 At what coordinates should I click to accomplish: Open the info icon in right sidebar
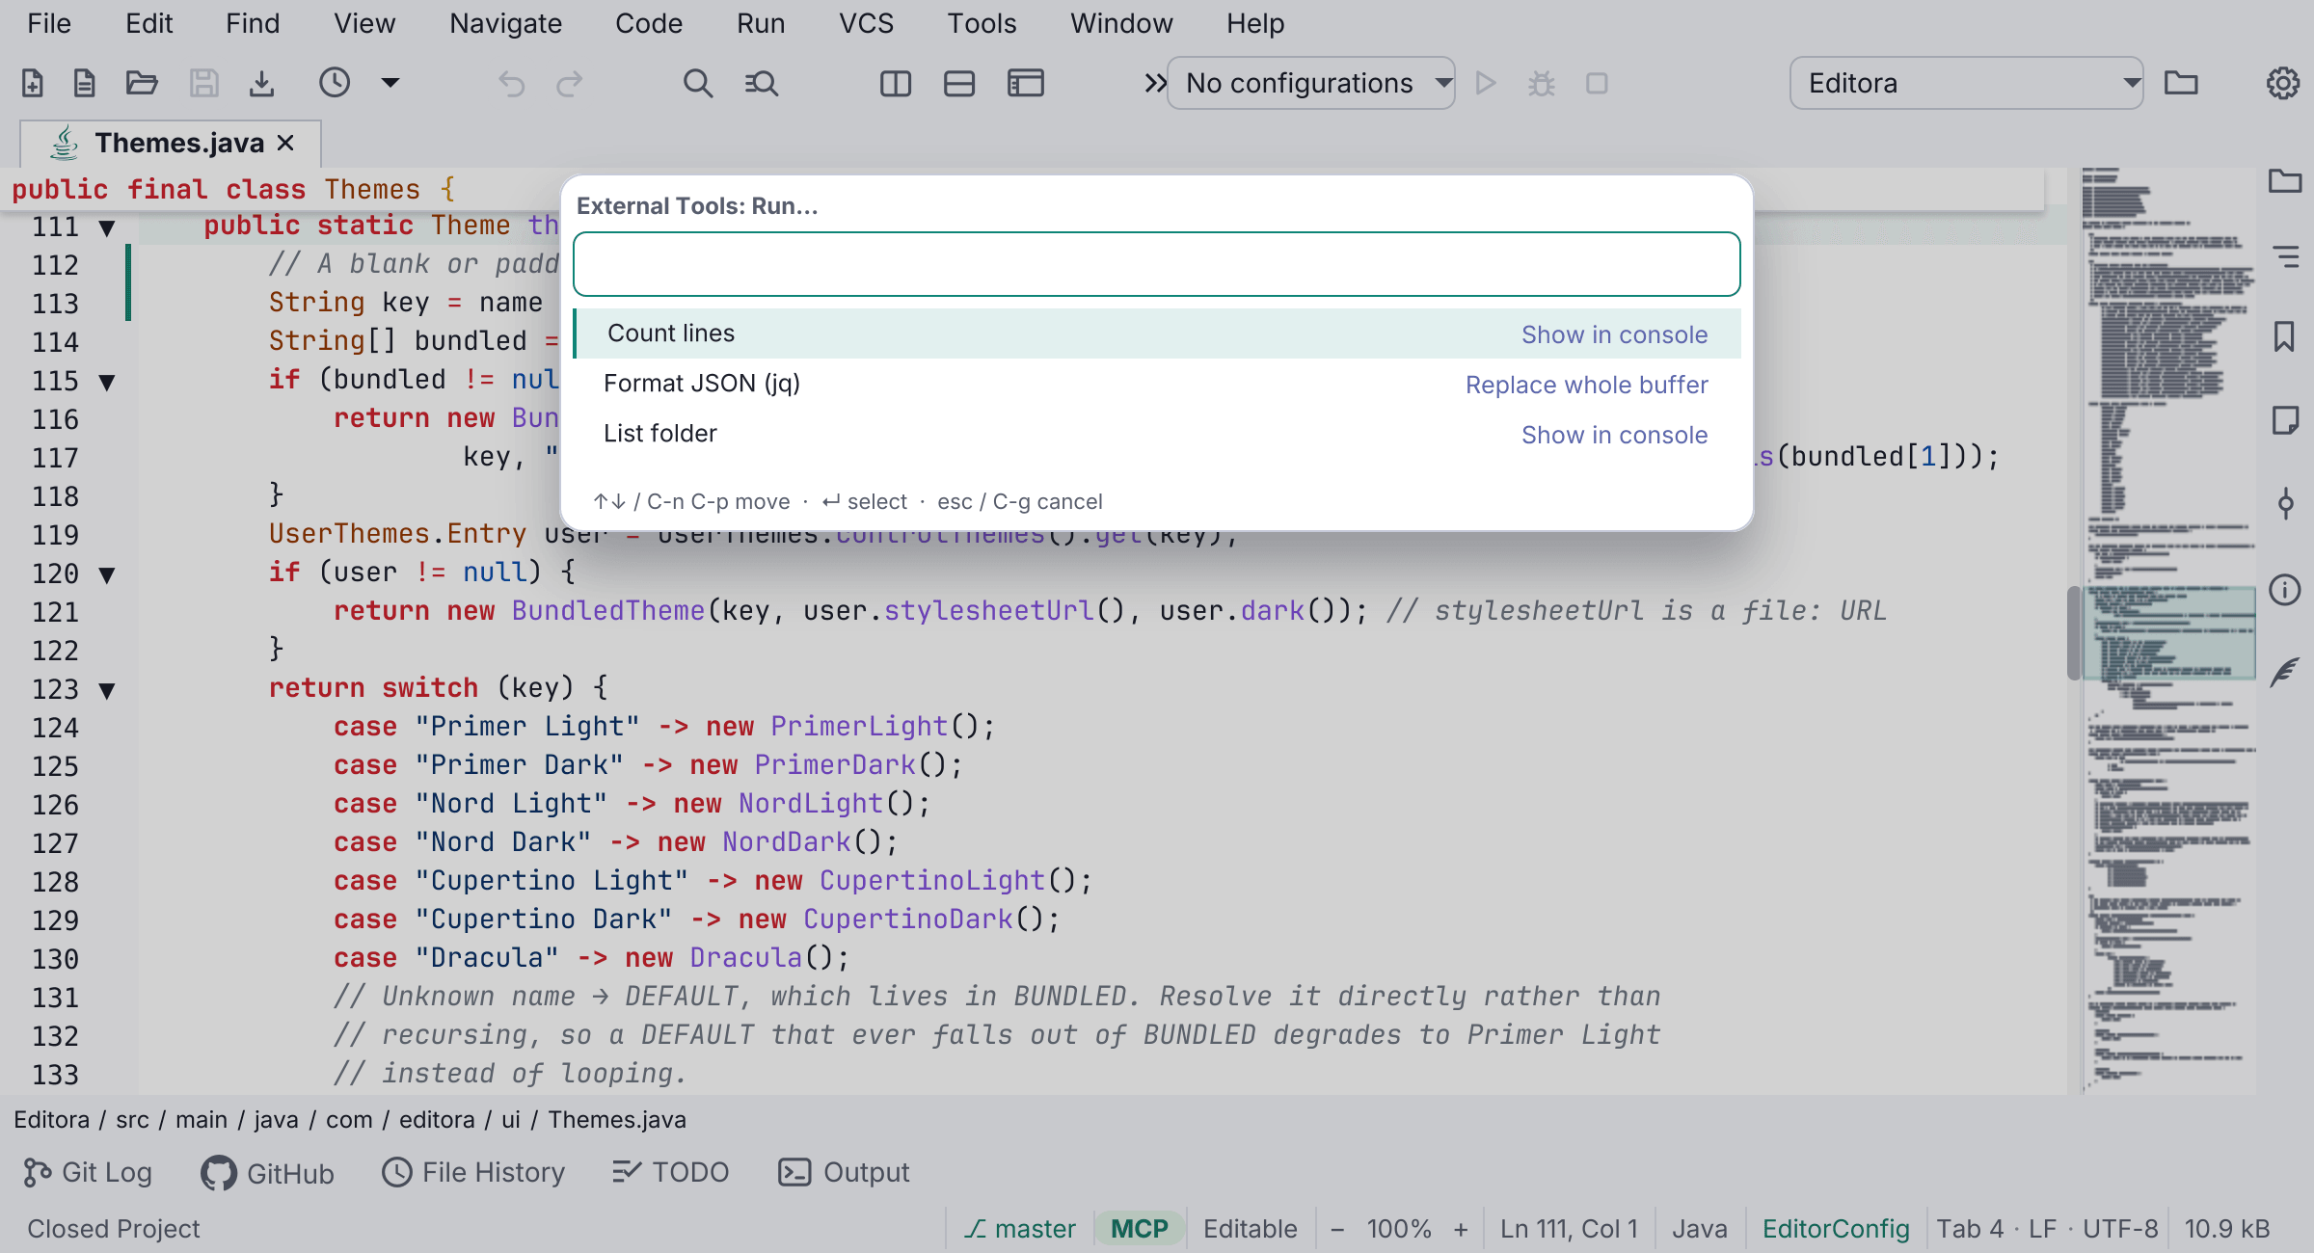(2284, 589)
